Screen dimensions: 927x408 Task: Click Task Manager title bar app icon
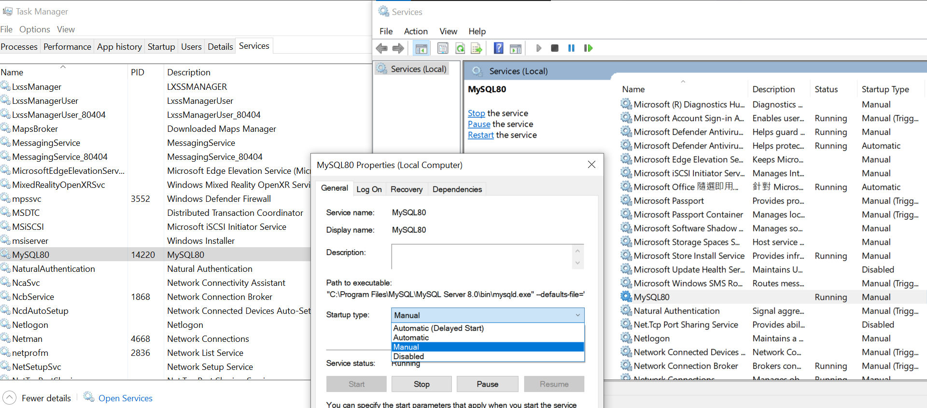[8, 11]
